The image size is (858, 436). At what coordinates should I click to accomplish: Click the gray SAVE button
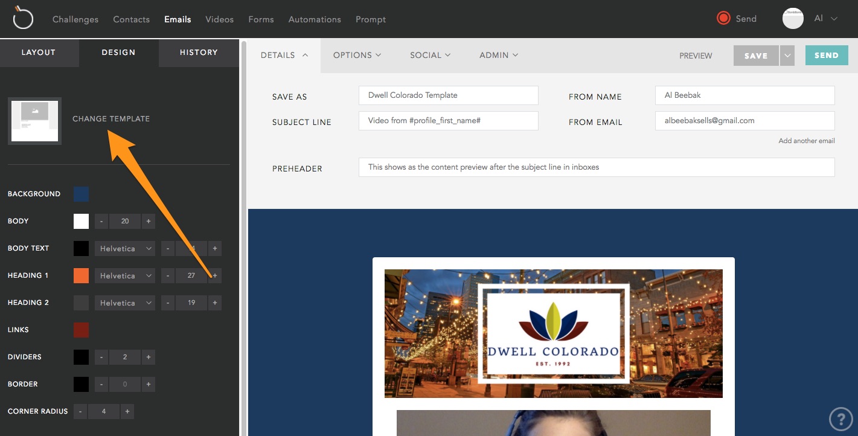pyautogui.click(x=756, y=56)
